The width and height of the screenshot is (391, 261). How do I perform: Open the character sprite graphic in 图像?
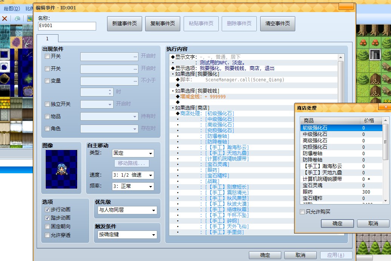coord(61,169)
